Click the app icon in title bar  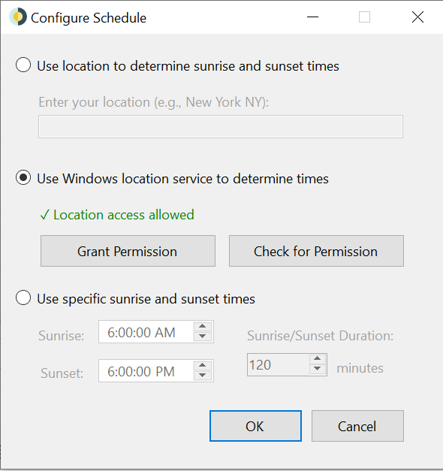[18, 17]
